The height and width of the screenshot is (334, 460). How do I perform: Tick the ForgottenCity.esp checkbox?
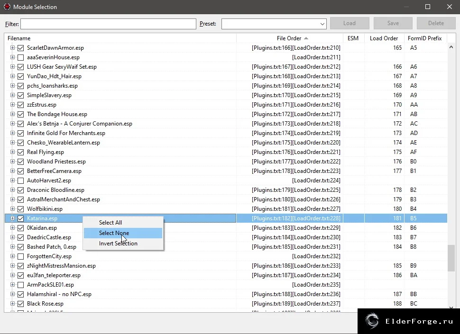[x=20, y=256]
